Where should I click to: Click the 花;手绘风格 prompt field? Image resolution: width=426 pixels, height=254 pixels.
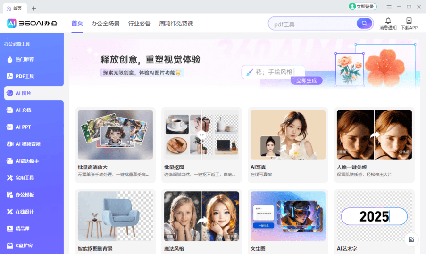[x=273, y=72]
